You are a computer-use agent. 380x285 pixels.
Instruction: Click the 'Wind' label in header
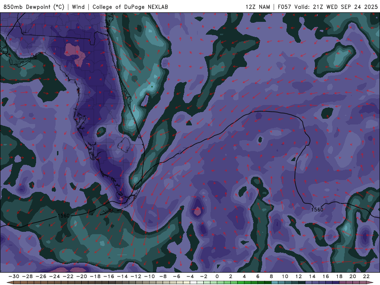78,7
